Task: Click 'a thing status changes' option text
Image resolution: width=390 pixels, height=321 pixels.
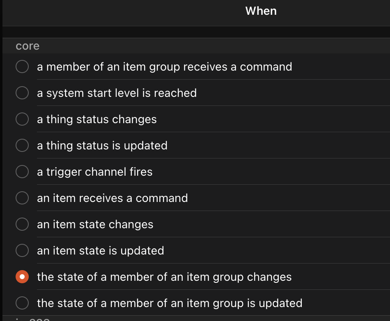Action: click(97, 119)
